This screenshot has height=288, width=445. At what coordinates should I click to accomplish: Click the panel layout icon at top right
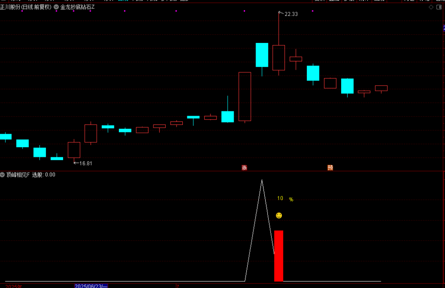click(x=439, y=7)
